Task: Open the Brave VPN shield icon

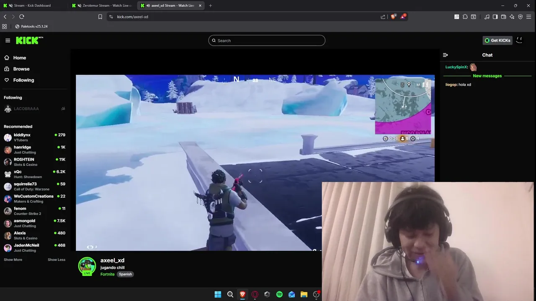Action: (521, 17)
